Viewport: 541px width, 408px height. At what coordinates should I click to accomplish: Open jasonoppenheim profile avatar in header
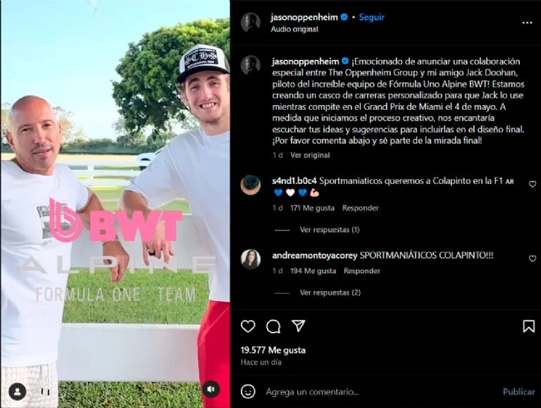[251, 23]
